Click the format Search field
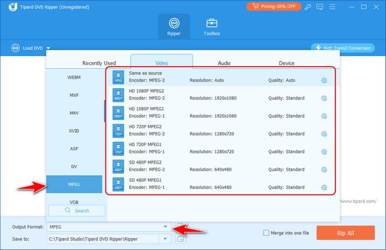The image size is (386, 250). tap(77, 211)
